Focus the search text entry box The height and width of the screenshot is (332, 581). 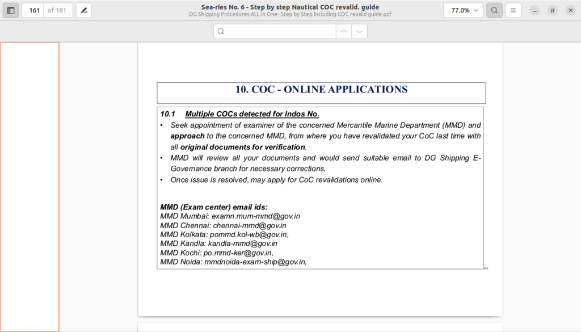[281, 31]
